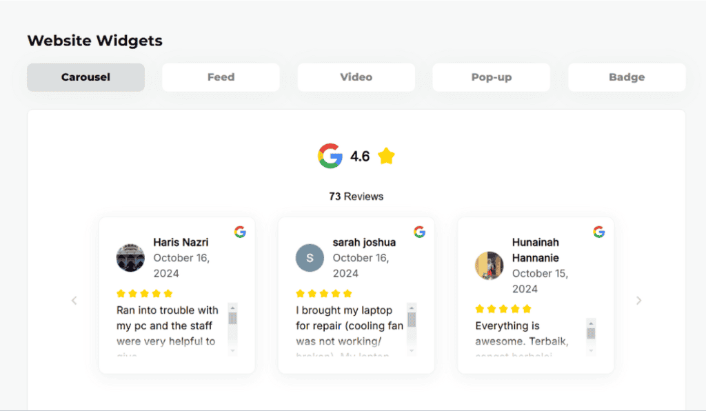Open the Video widget tab
Image resolution: width=706 pixels, height=411 pixels.
point(356,77)
